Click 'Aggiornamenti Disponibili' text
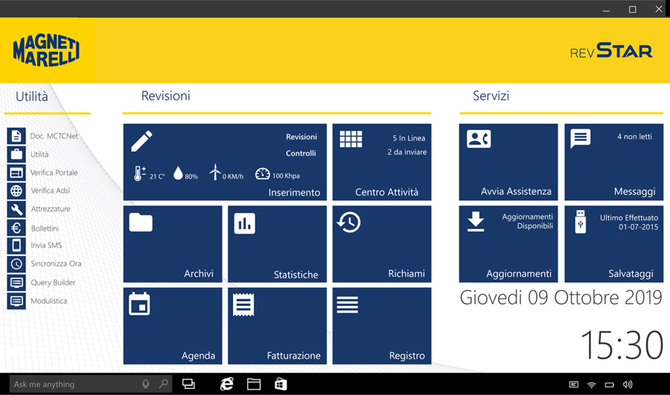Viewport: 670px width, 395px height. pyautogui.click(x=527, y=221)
